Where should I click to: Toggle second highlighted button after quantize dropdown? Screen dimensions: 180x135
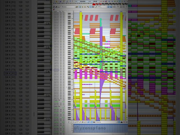(x=111, y=7)
